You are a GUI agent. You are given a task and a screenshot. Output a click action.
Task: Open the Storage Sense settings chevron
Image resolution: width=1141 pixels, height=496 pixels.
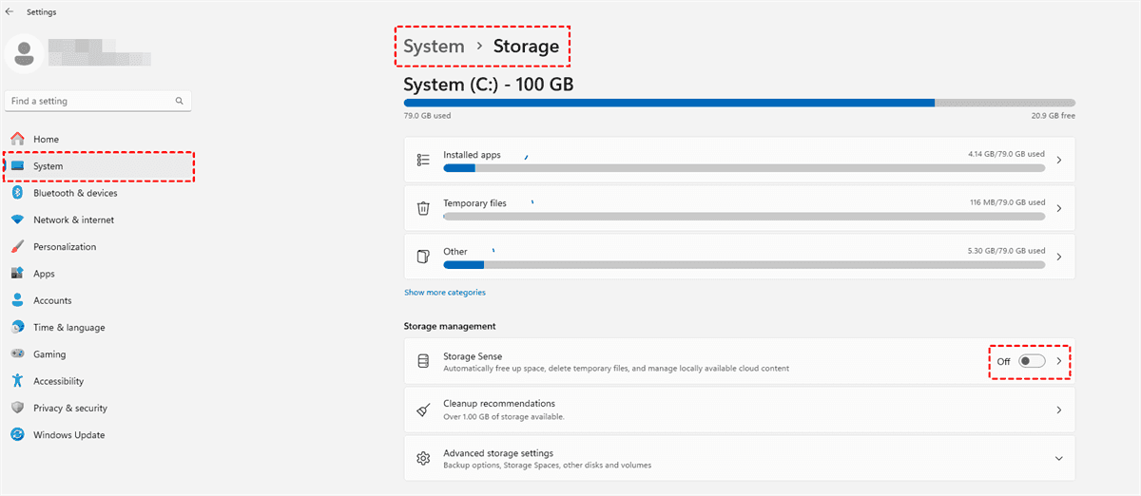pos(1058,361)
